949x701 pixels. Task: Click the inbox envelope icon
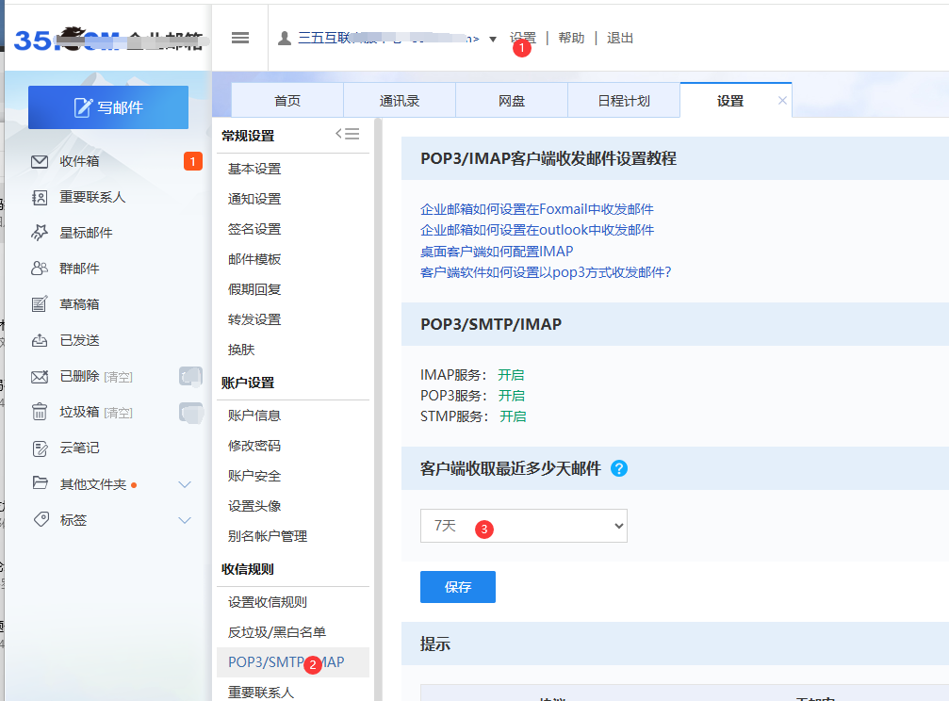coord(40,161)
